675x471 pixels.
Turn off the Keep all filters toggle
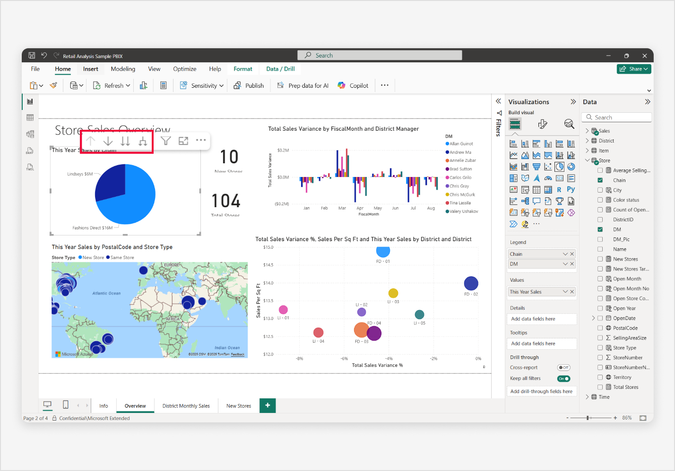coord(563,378)
